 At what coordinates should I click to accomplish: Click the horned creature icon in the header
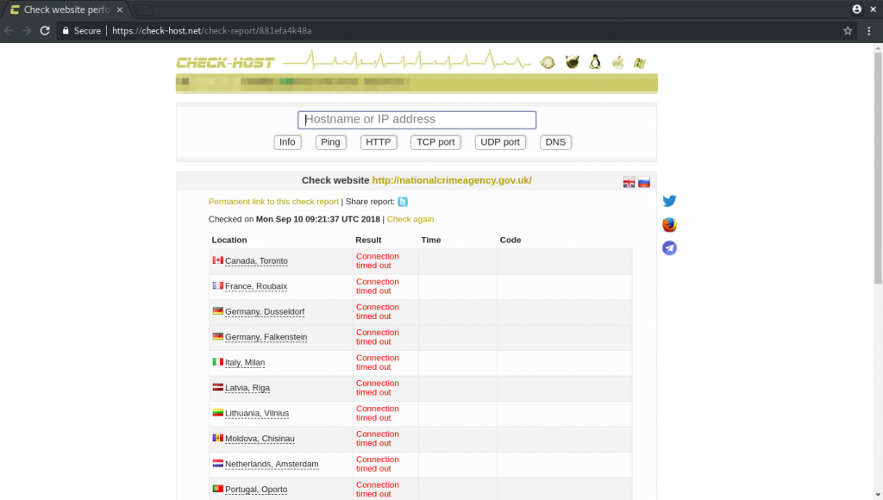click(573, 62)
